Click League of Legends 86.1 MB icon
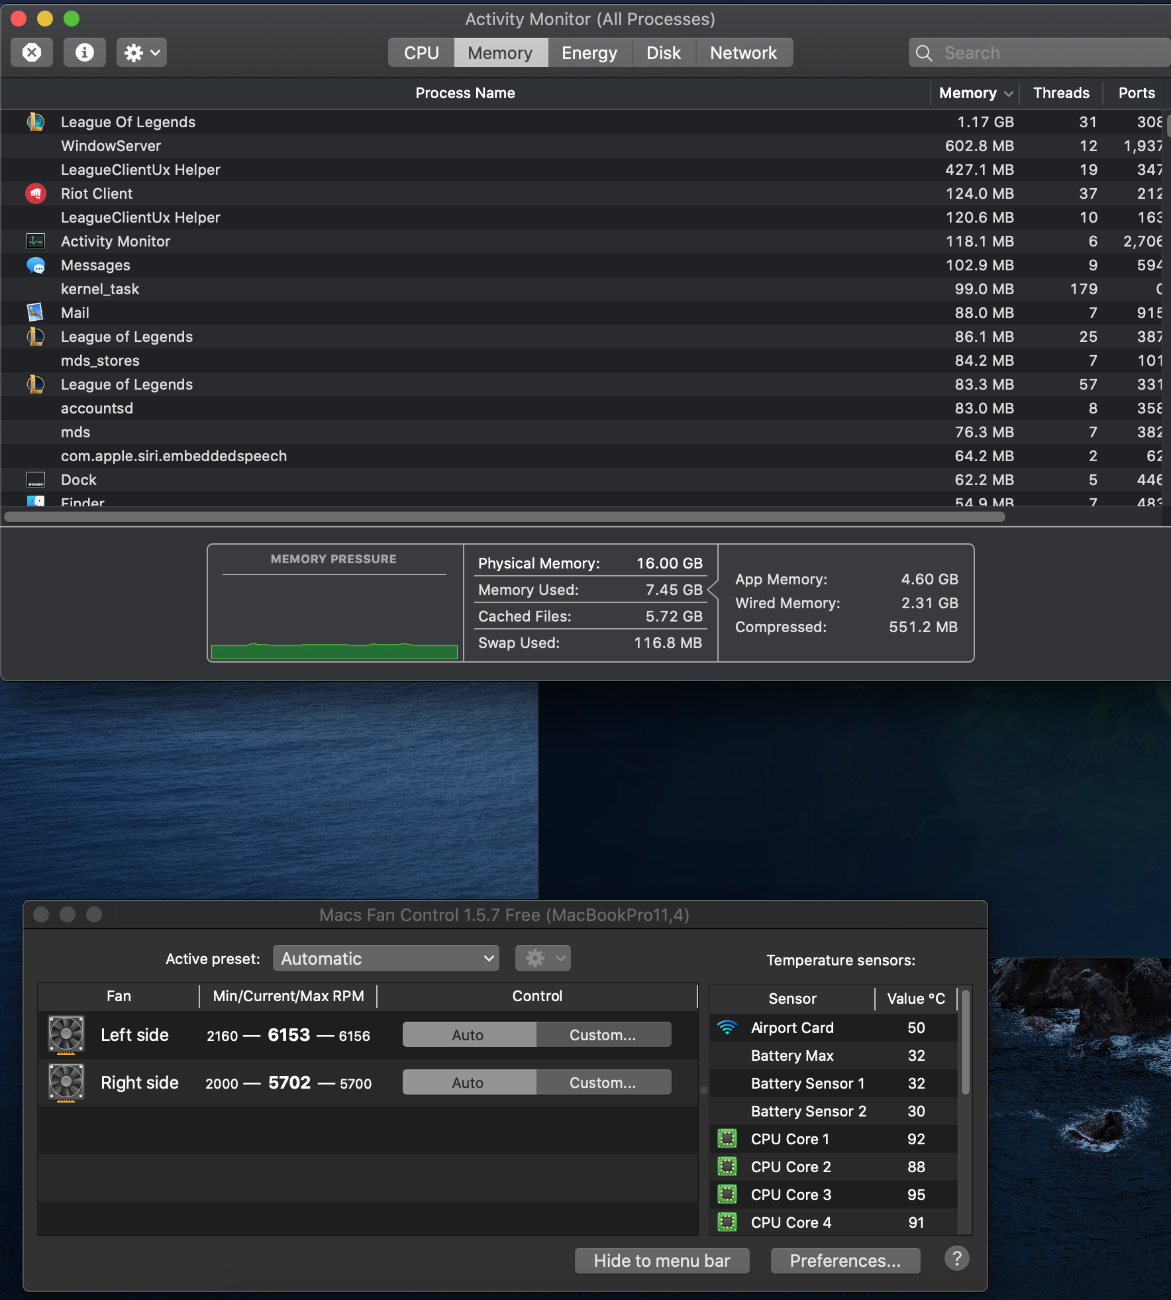 36,337
